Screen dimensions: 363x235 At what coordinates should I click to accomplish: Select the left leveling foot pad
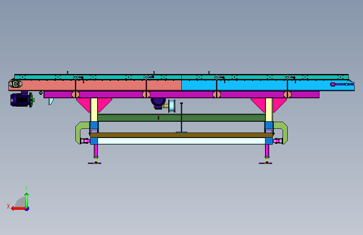95,163
